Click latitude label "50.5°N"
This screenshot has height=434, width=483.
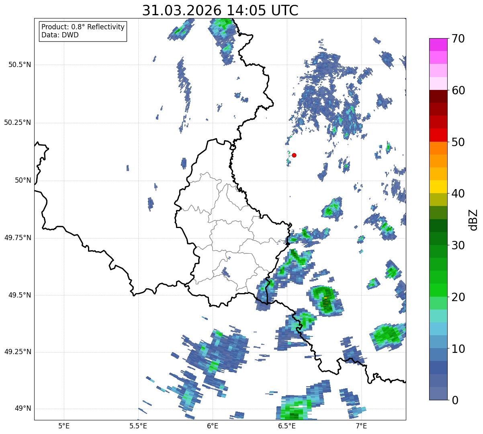point(20,65)
